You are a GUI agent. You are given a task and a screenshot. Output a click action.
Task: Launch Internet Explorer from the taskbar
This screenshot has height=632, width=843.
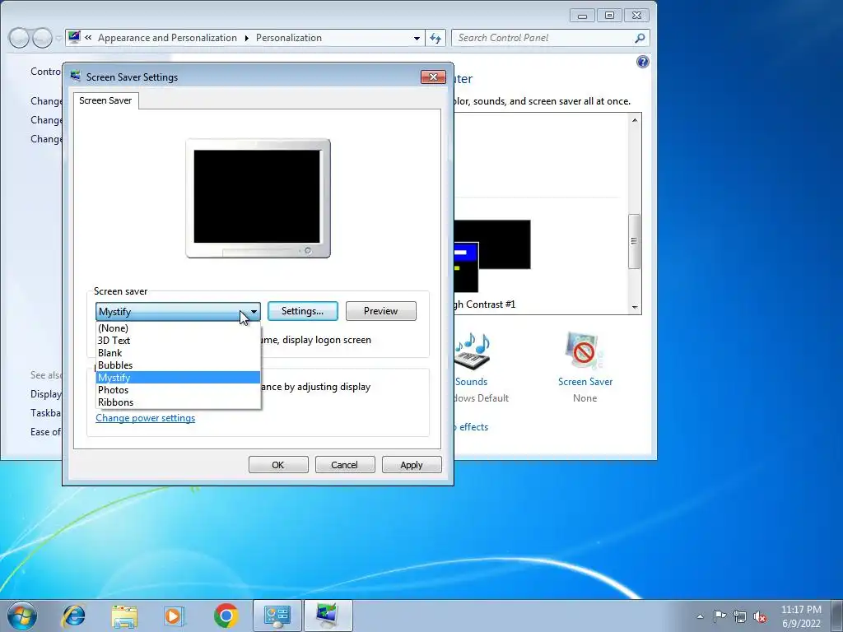[x=73, y=616]
